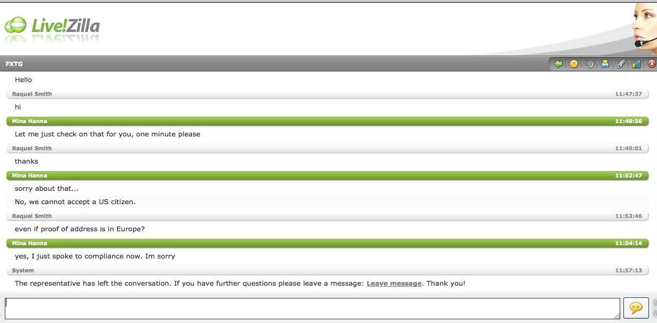Image resolution: width=657 pixels, height=323 pixels.
Task: Open the smiley emoticons picker
Action: coord(574,64)
